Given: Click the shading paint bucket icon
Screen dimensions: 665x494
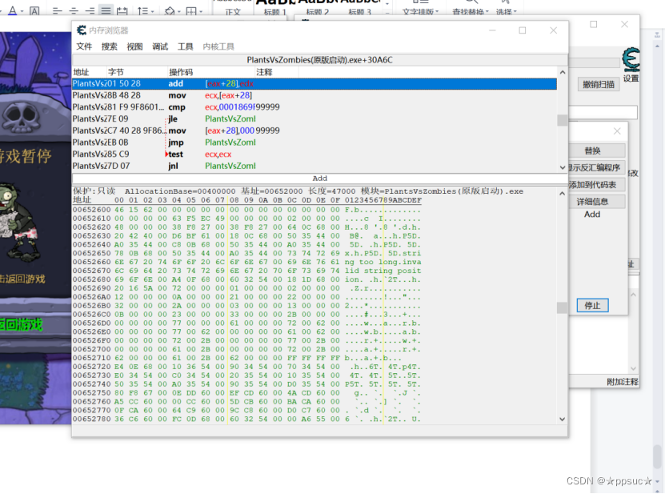Looking at the screenshot, I should click(x=170, y=10).
